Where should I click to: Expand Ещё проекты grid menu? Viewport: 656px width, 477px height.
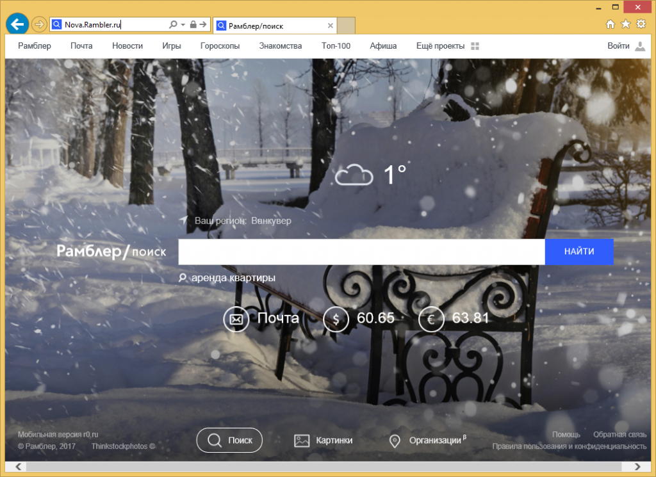pos(475,46)
